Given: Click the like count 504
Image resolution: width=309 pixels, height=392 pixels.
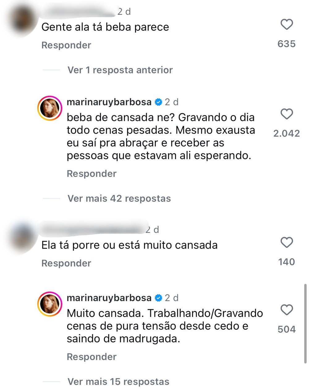Looking at the screenshot, I should [x=287, y=329].
